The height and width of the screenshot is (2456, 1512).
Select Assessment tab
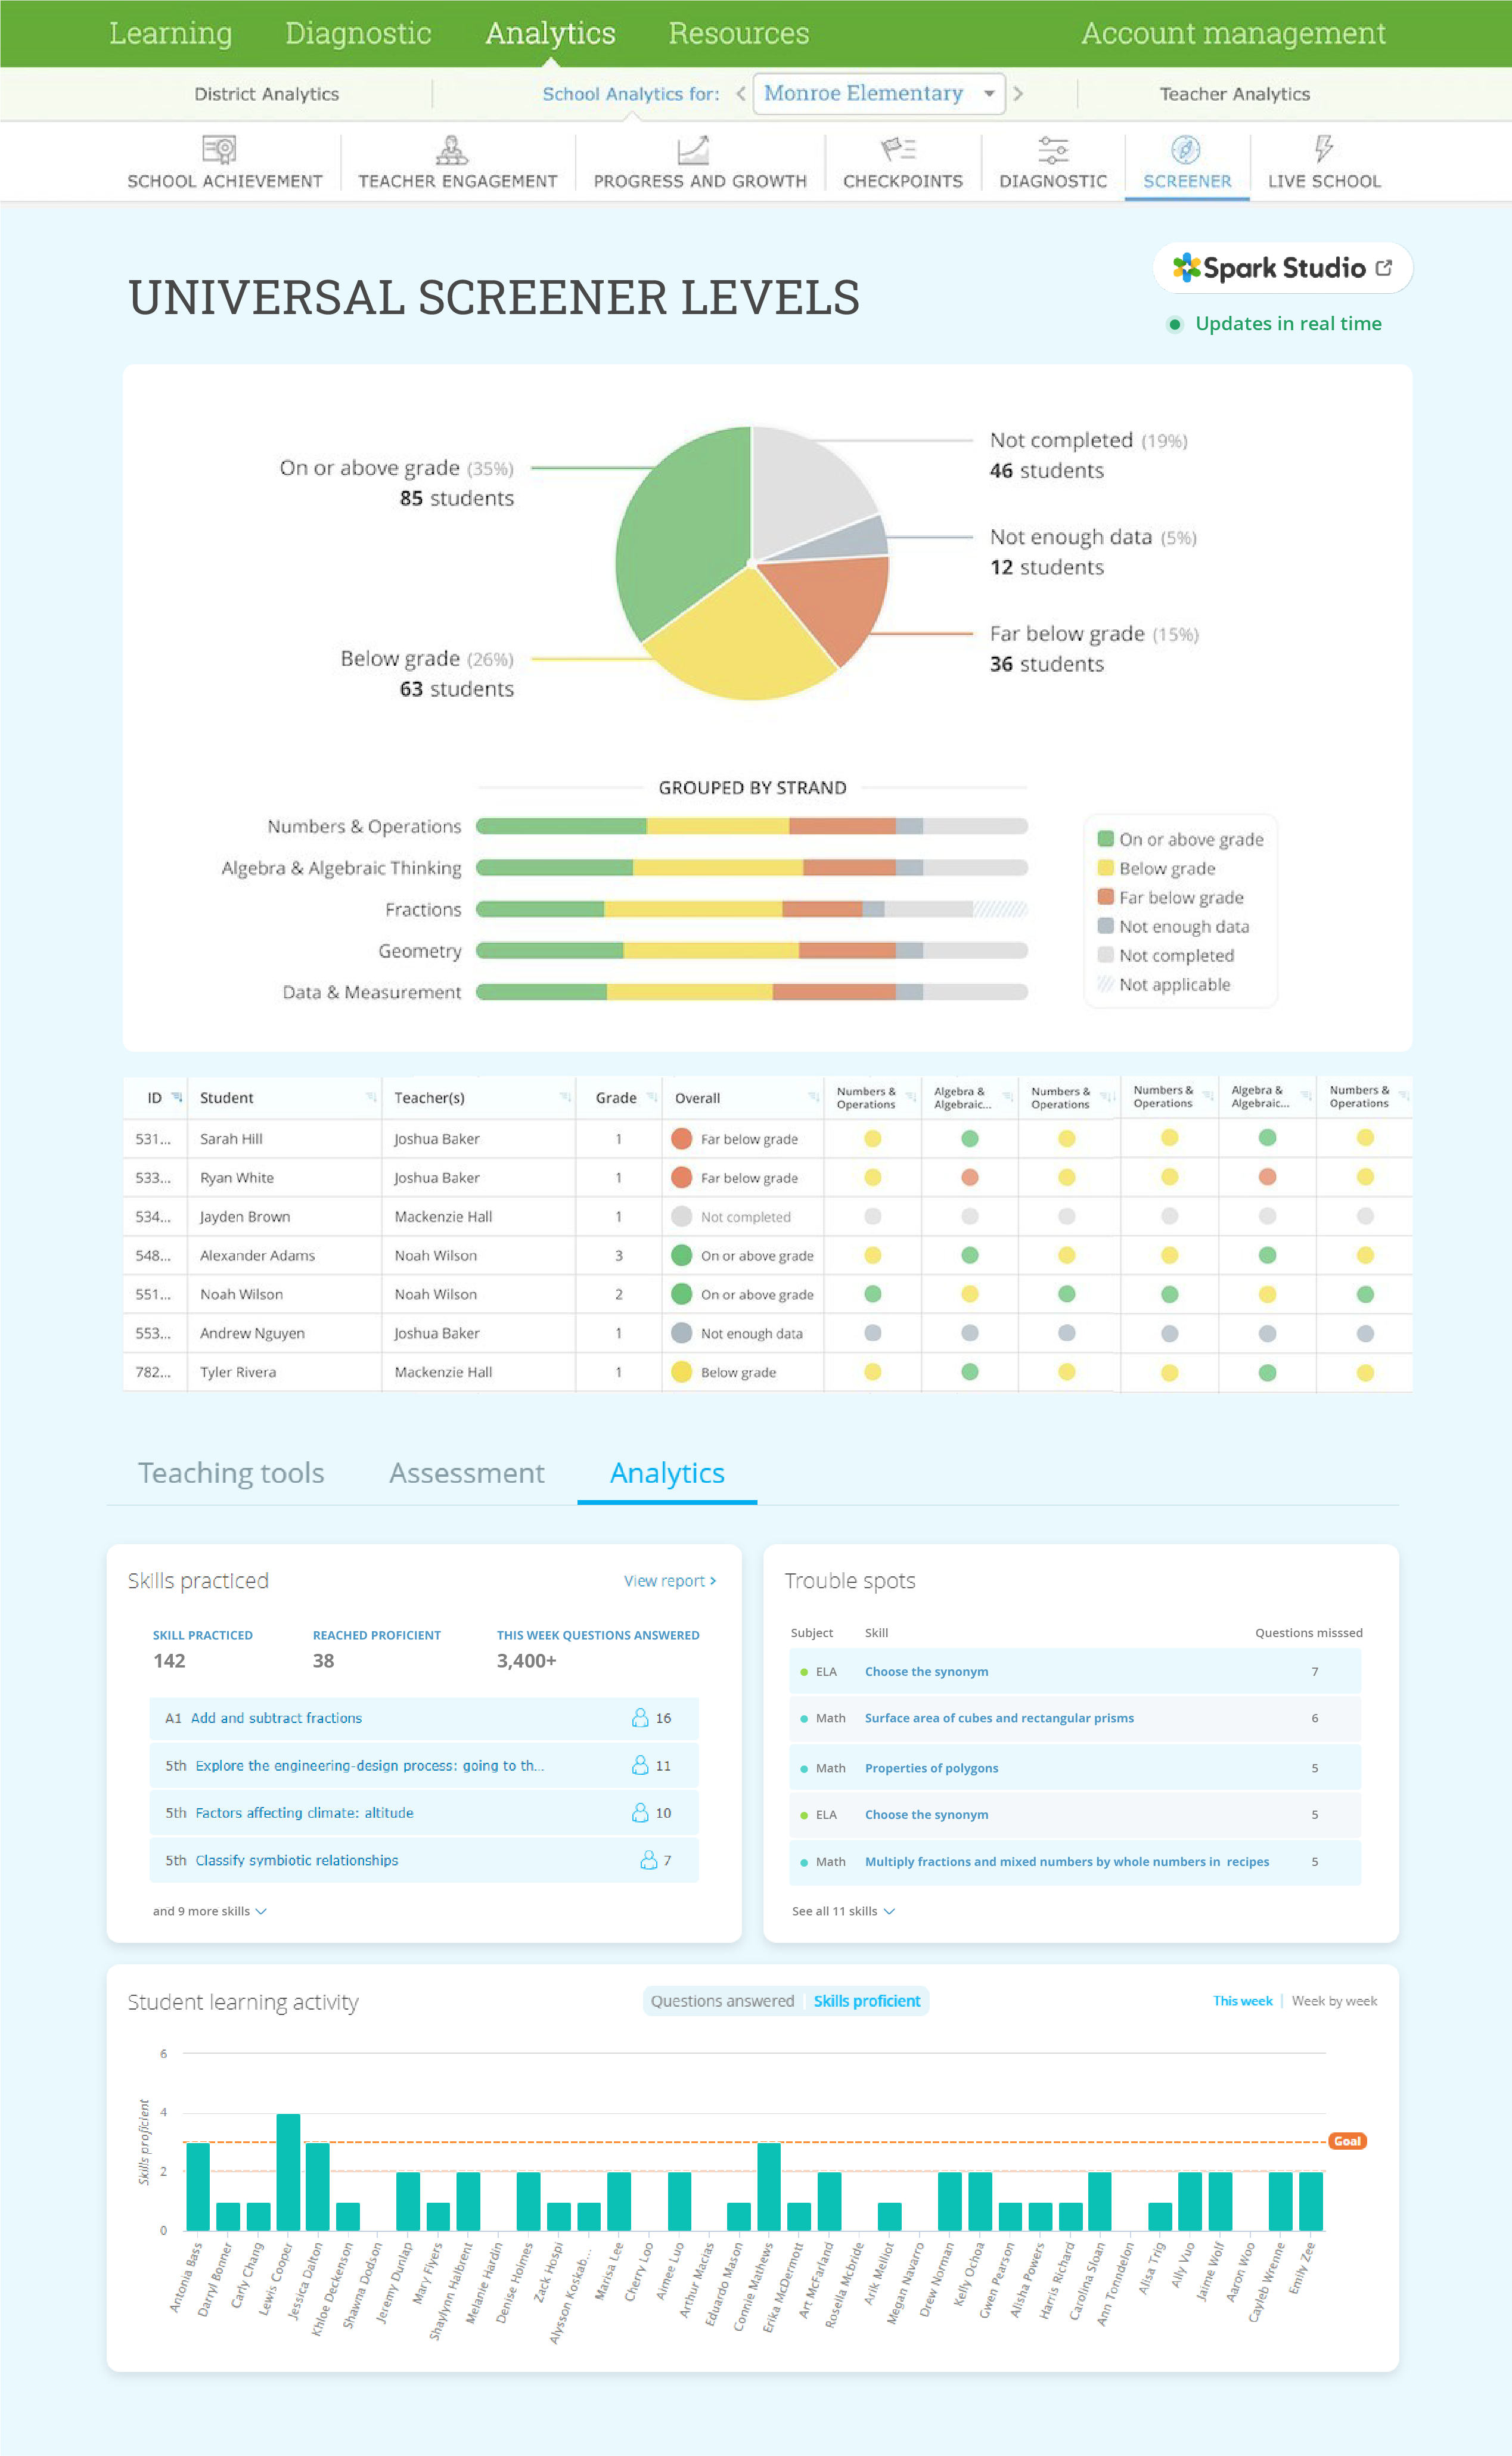(x=466, y=1472)
